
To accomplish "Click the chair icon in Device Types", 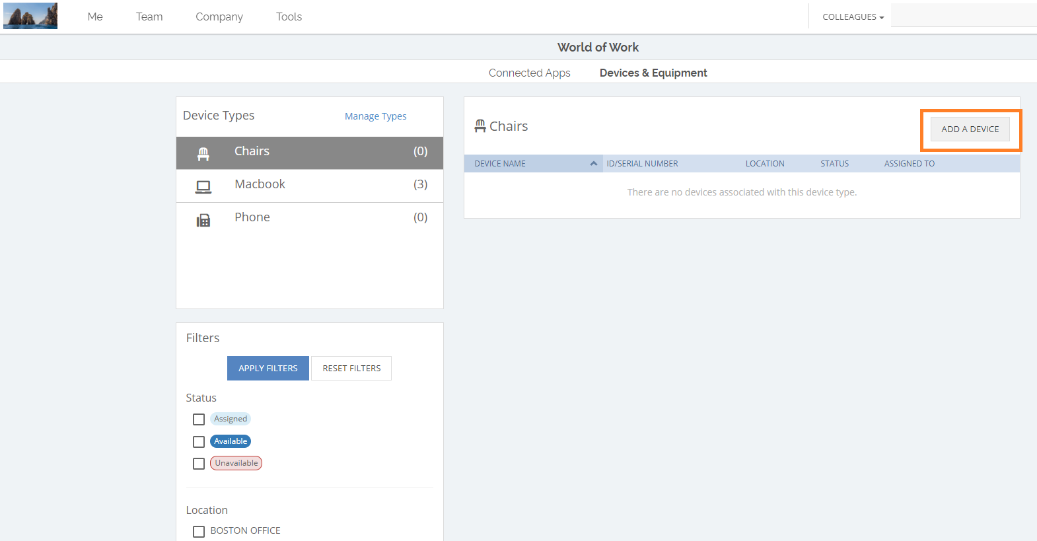I will 203,154.
